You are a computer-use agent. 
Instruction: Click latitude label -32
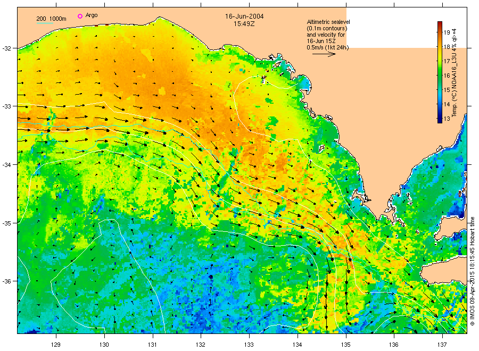pos(6,48)
